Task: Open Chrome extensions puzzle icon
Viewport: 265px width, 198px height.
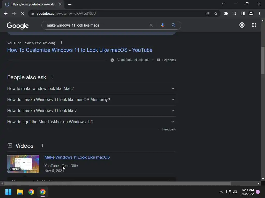Action: (226, 13)
